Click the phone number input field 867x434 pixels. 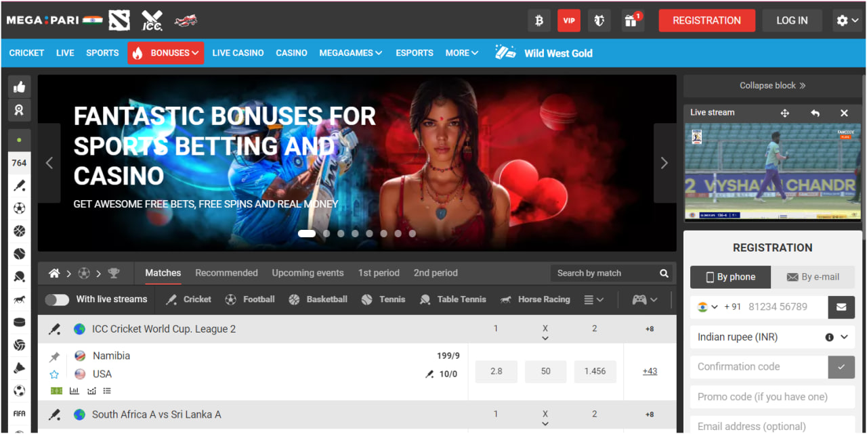click(x=785, y=307)
